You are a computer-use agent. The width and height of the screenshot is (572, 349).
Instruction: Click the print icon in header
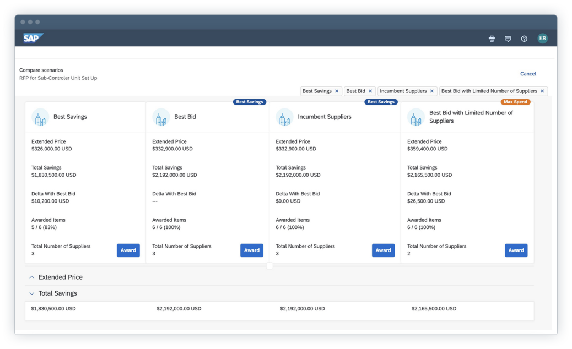pyautogui.click(x=492, y=39)
